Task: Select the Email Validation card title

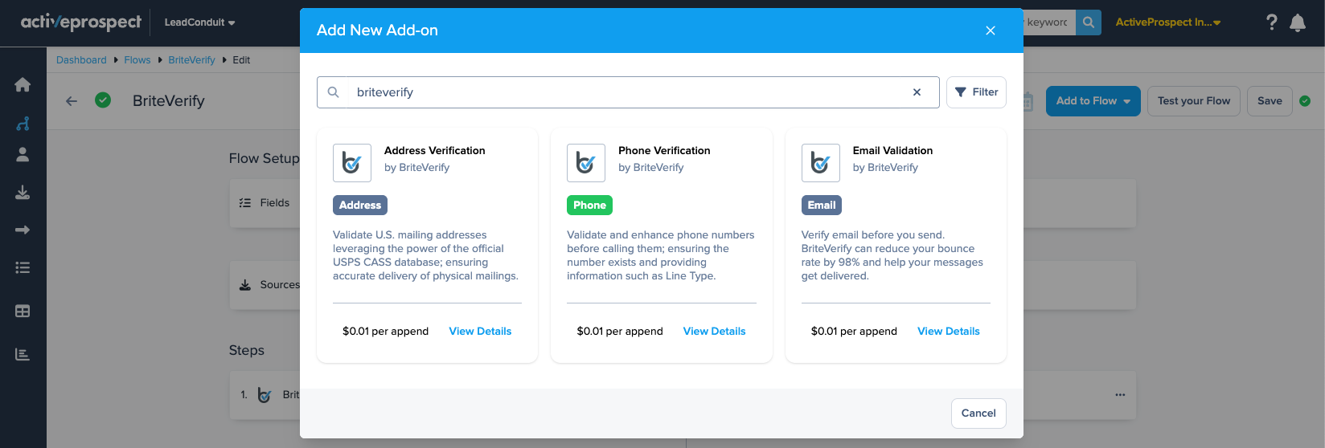Action: tap(892, 151)
